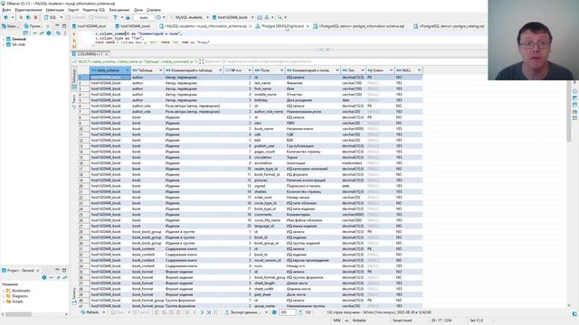This screenshot has height=325, width=579.
Task: Open the SQL editor toolbar button
Action: click(51, 17)
